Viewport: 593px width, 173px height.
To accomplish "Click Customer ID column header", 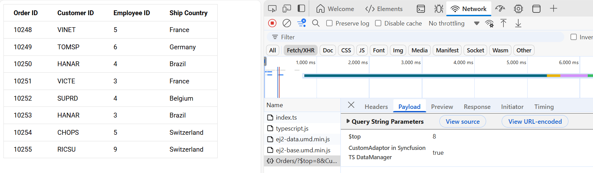I will [75, 13].
